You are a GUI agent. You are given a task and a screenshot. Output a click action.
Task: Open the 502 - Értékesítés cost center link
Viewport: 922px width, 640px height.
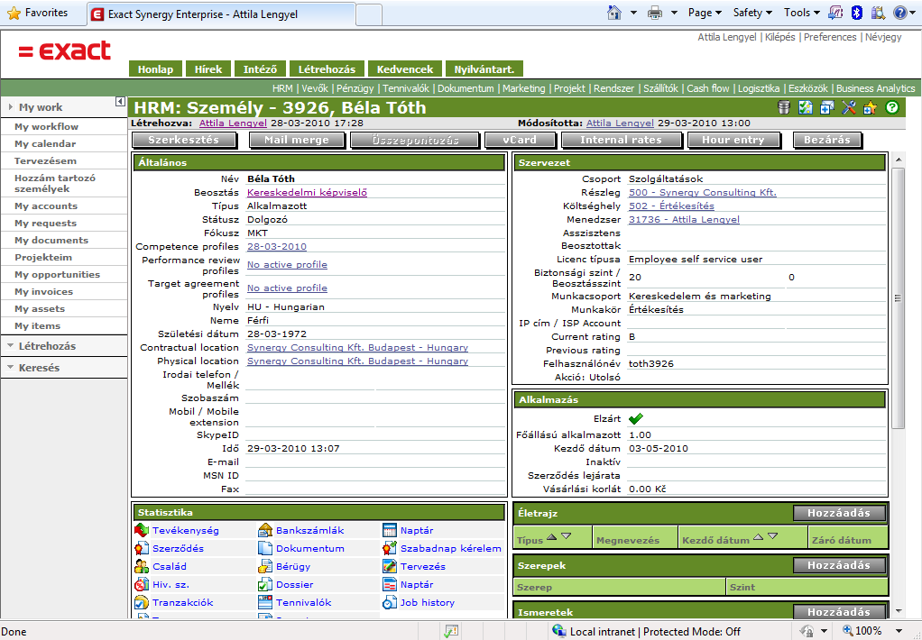(x=671, y=206)
